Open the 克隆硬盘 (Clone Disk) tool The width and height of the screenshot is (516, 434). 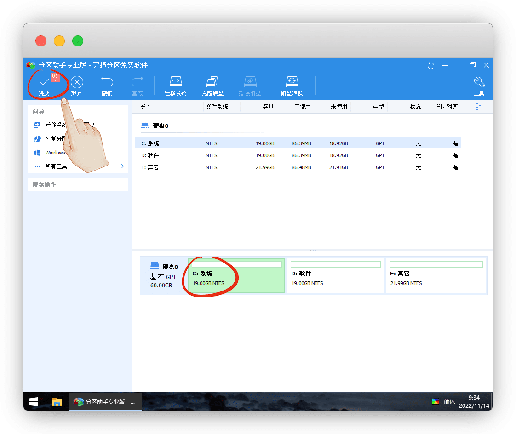tap(212, 83)
